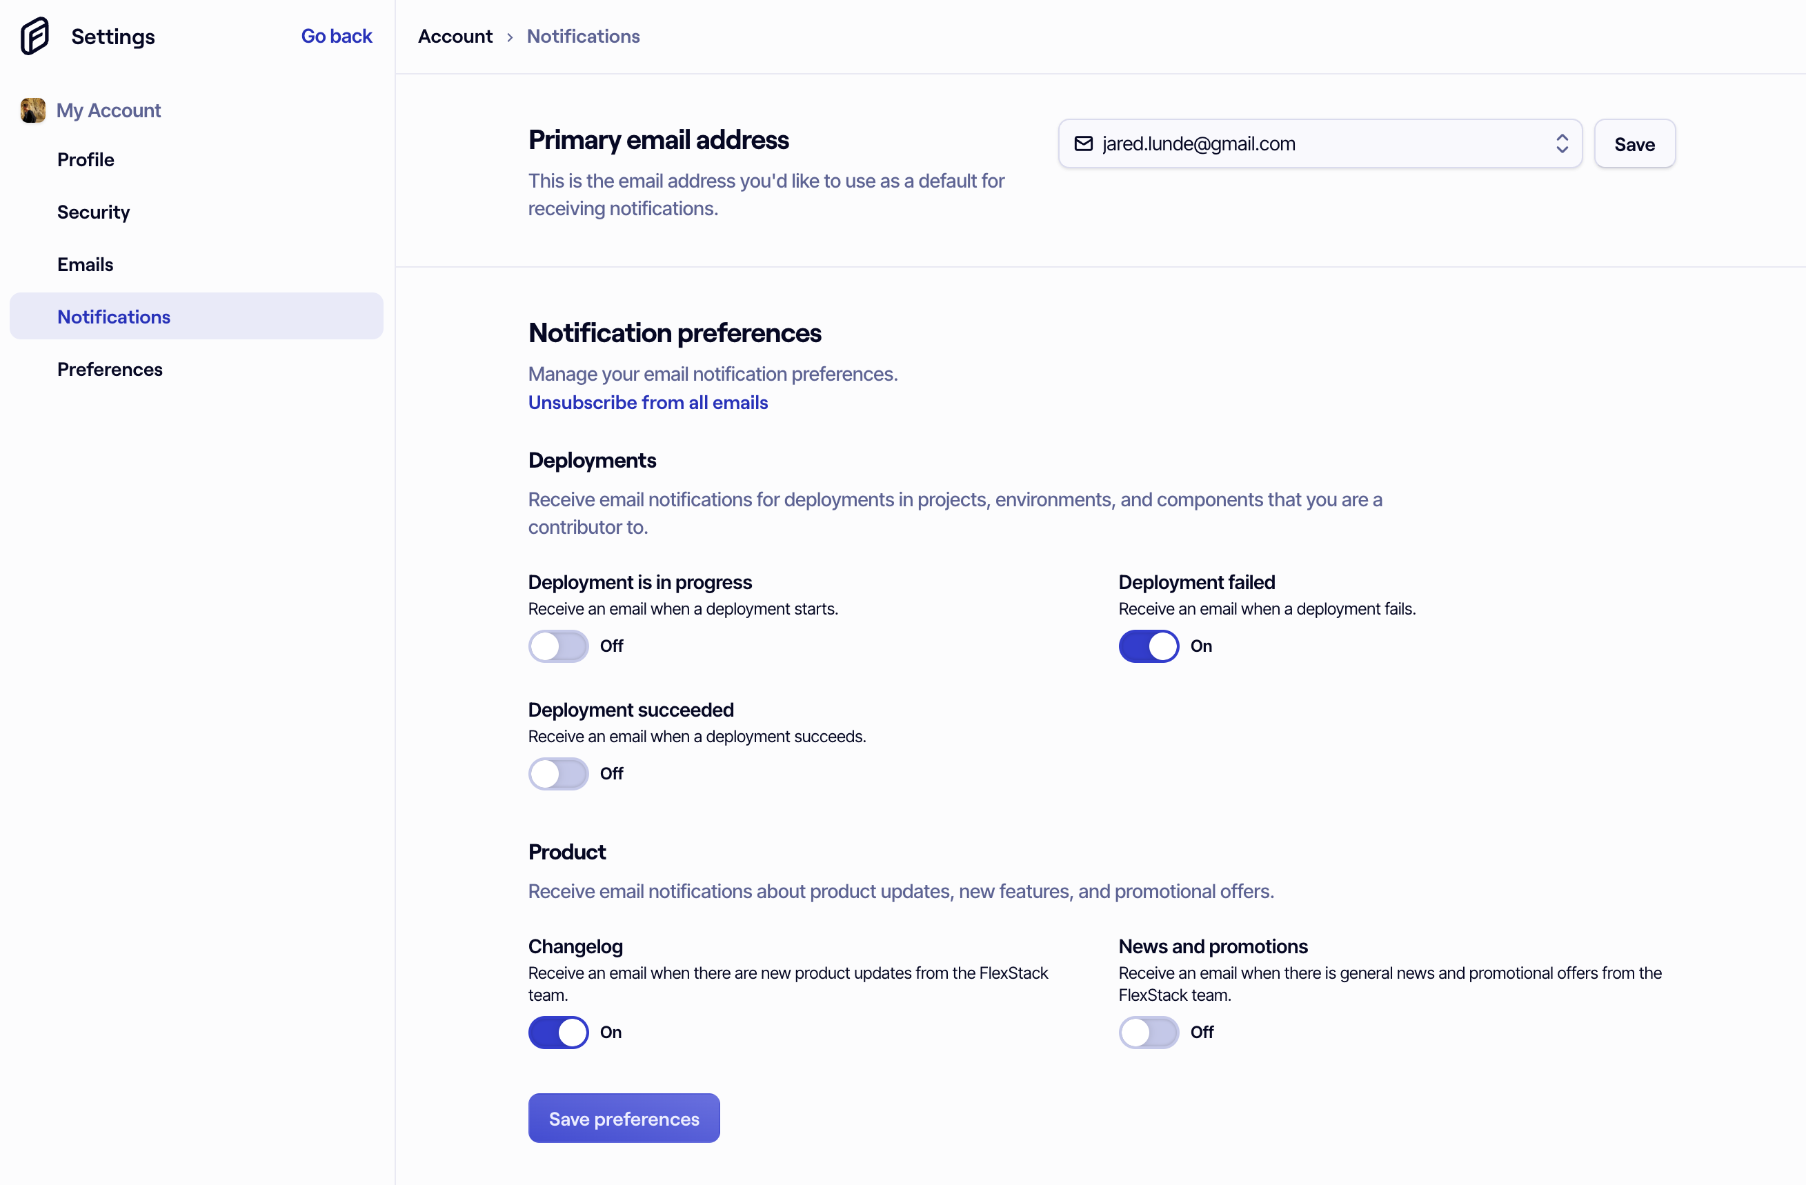Enable Deployment succeeded email toggle
This screenshot has width=1806, height=1185.
click(559, 773)
